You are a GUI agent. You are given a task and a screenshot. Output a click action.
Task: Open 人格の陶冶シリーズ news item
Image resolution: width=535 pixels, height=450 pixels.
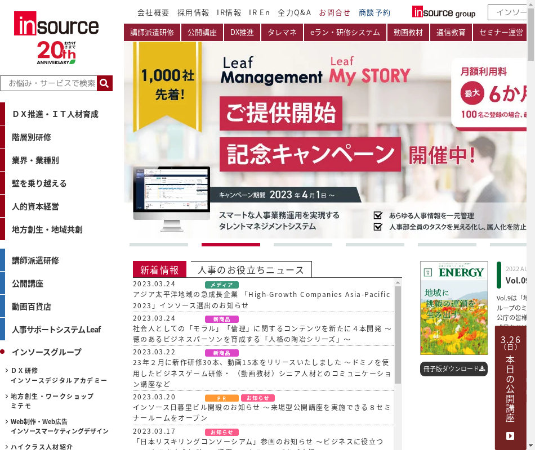point(262,334)
